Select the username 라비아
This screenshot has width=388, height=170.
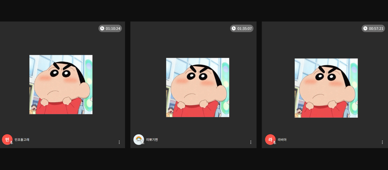[x=282, y=140]
